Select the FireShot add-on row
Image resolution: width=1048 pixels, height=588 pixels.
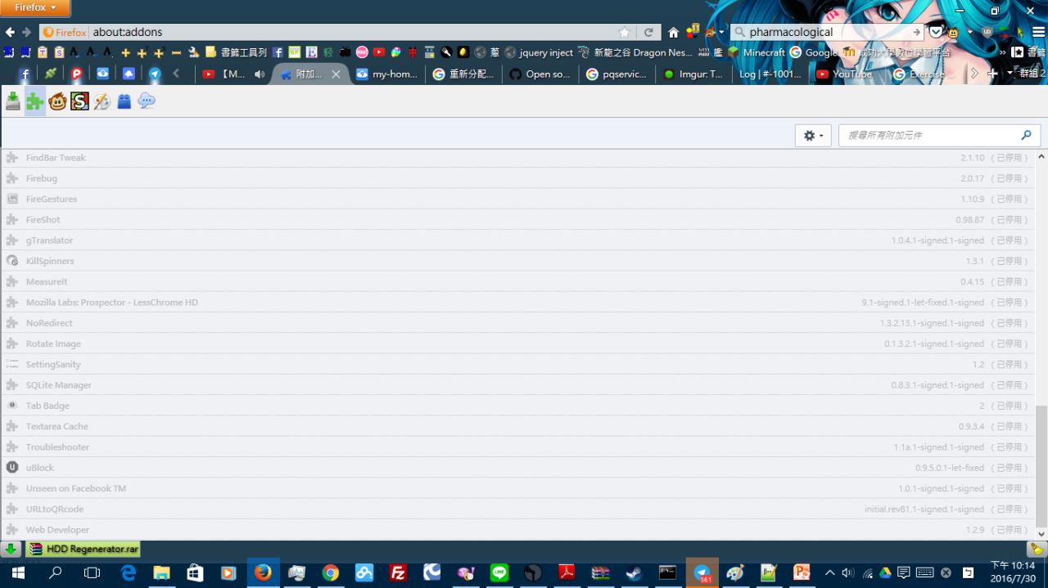(517, 220)
